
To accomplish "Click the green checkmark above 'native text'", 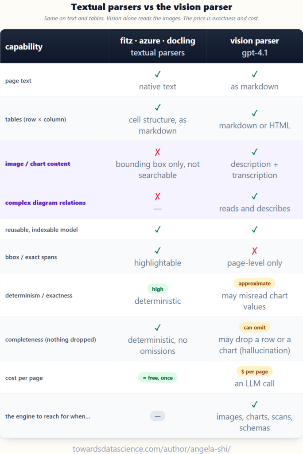I will [157, 74].
